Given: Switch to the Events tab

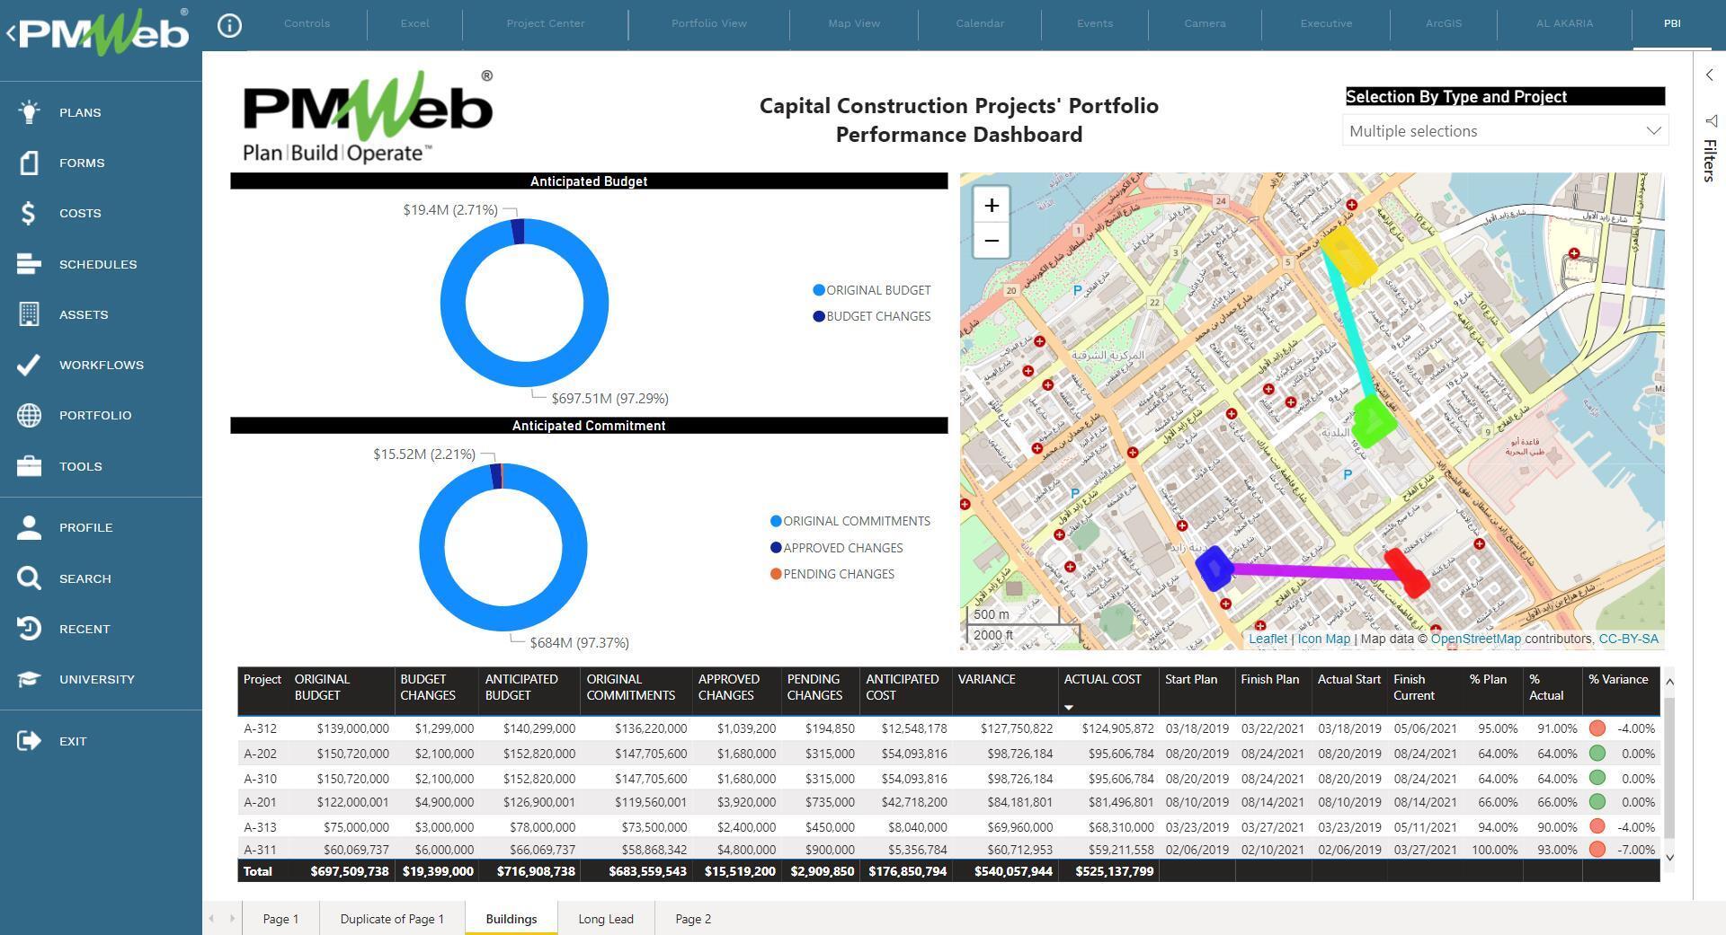Looking at the screenshot, I should coord(1095,23).
